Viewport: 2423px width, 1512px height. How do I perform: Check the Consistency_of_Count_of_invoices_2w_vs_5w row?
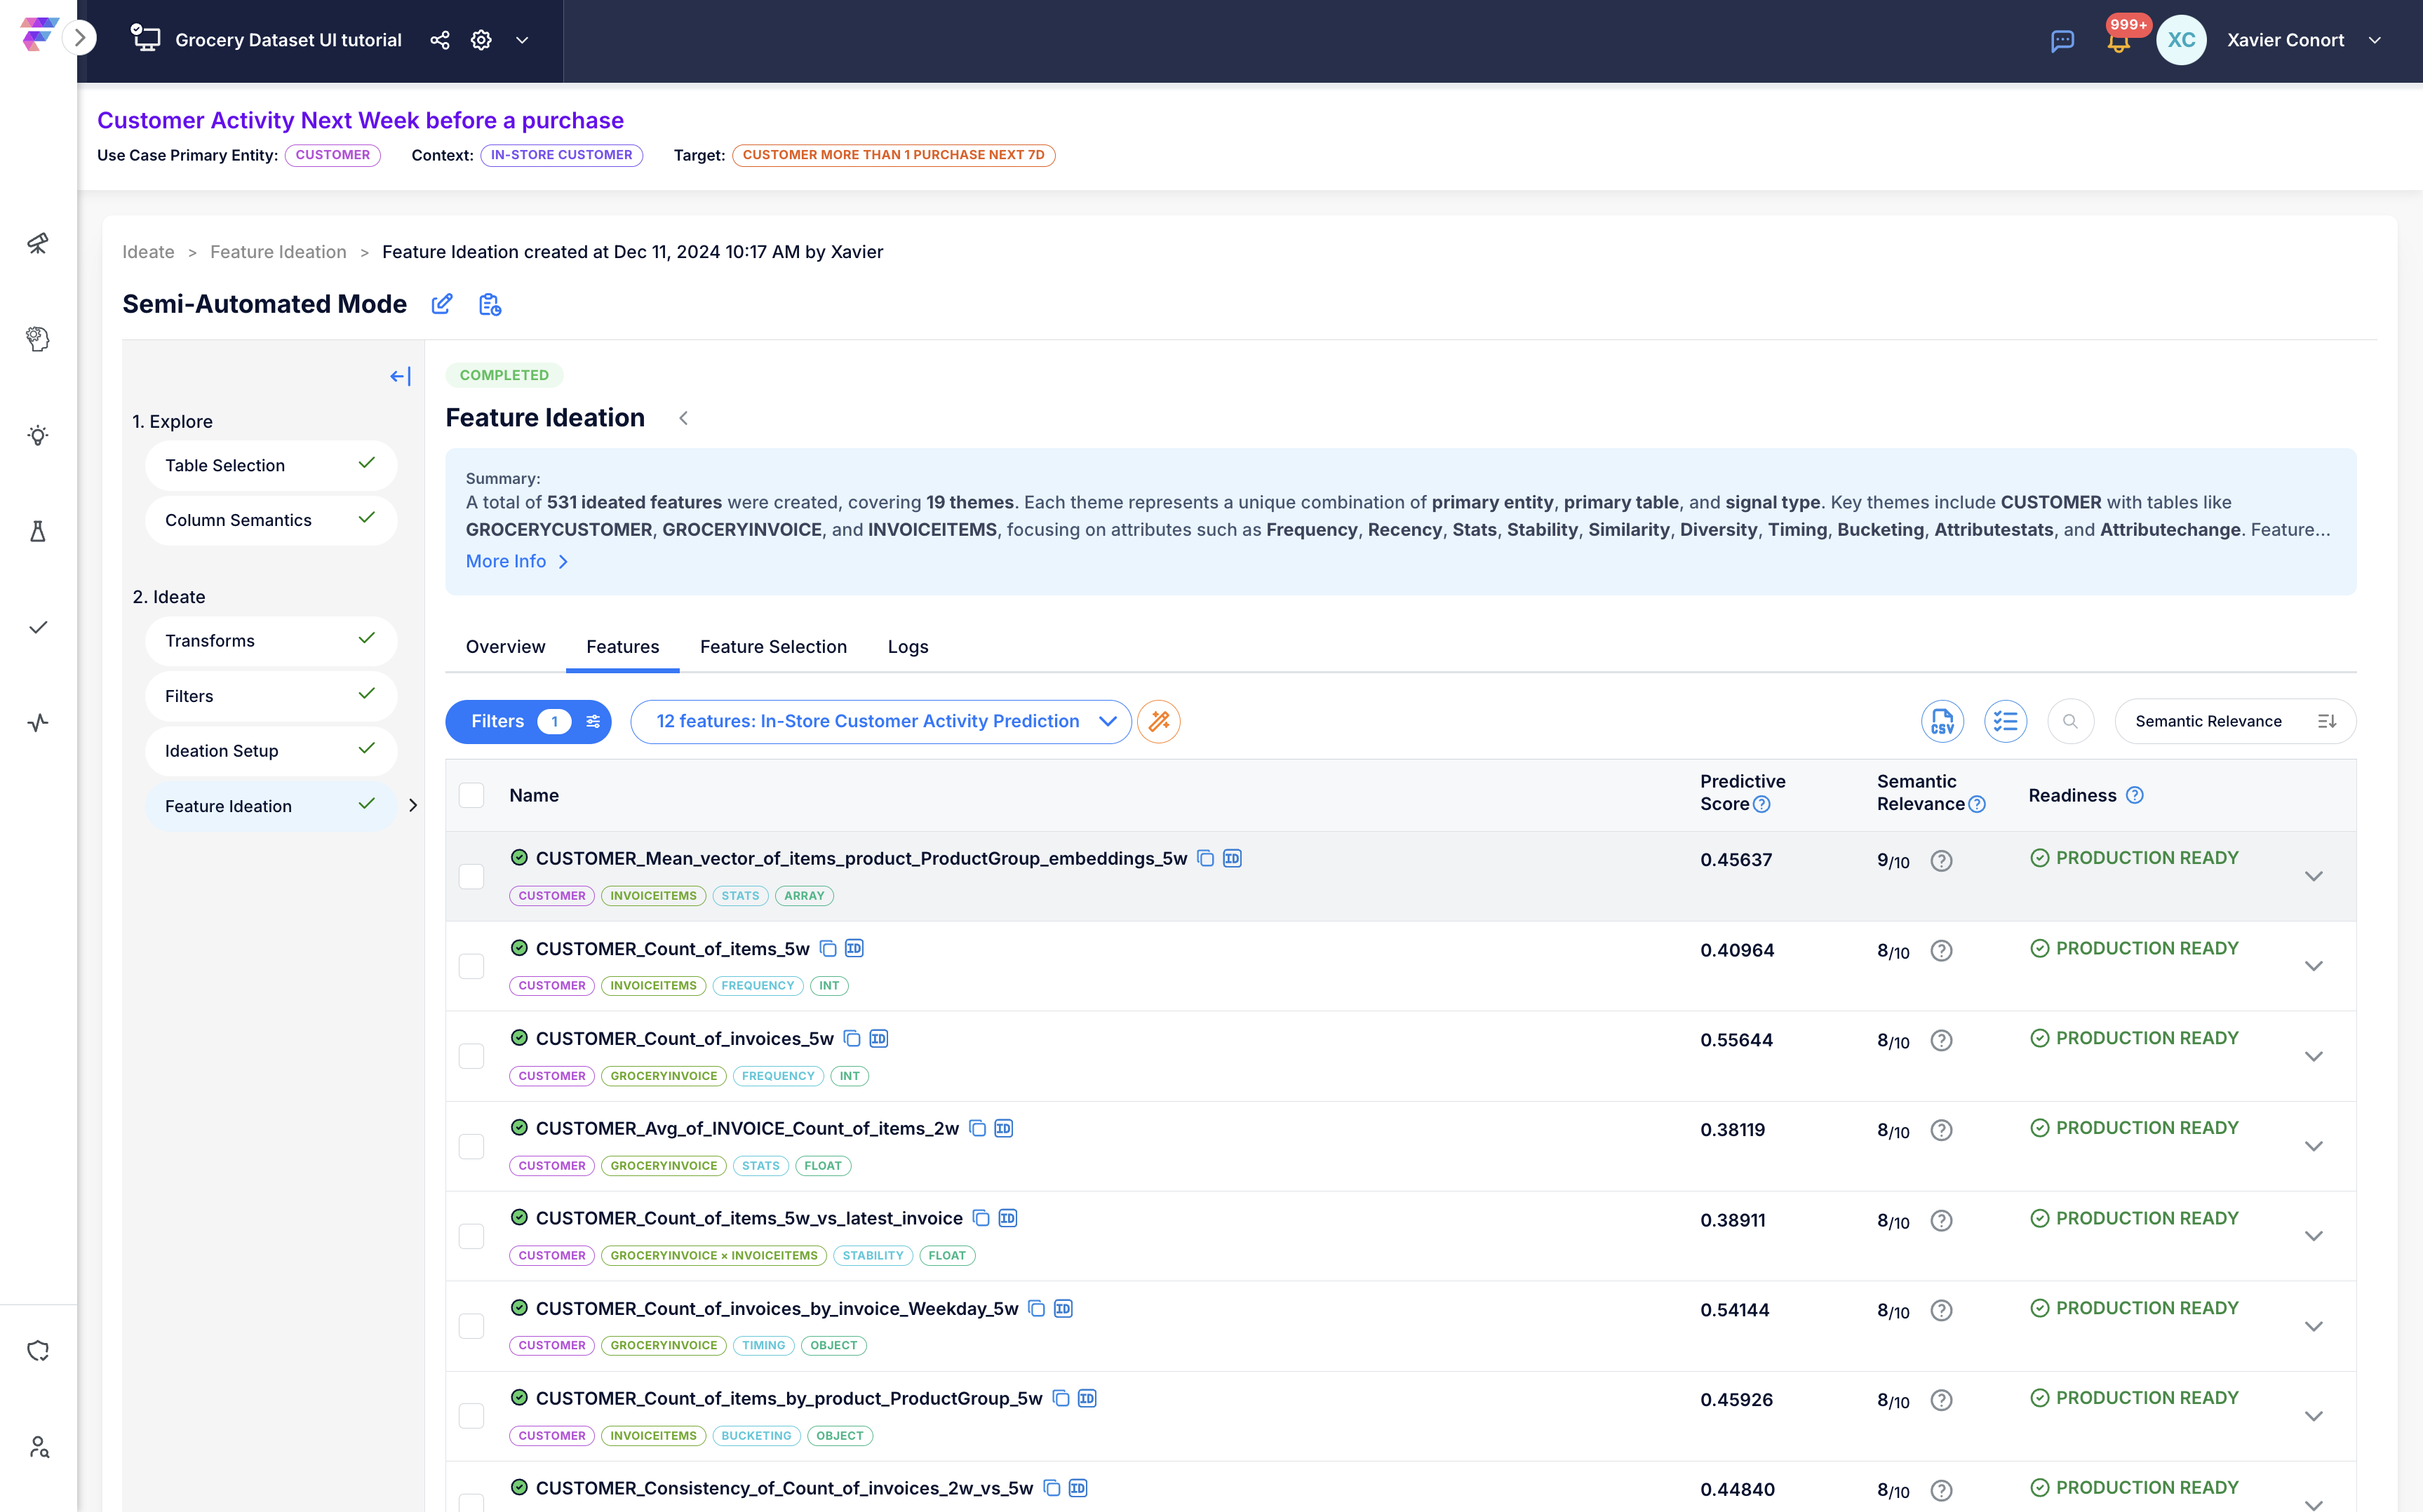coord(471,1502)
